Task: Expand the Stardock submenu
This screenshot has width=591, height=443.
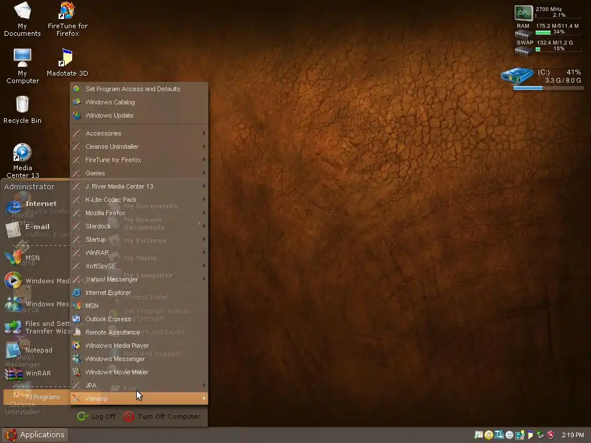Action: click(x=139, y=226)
